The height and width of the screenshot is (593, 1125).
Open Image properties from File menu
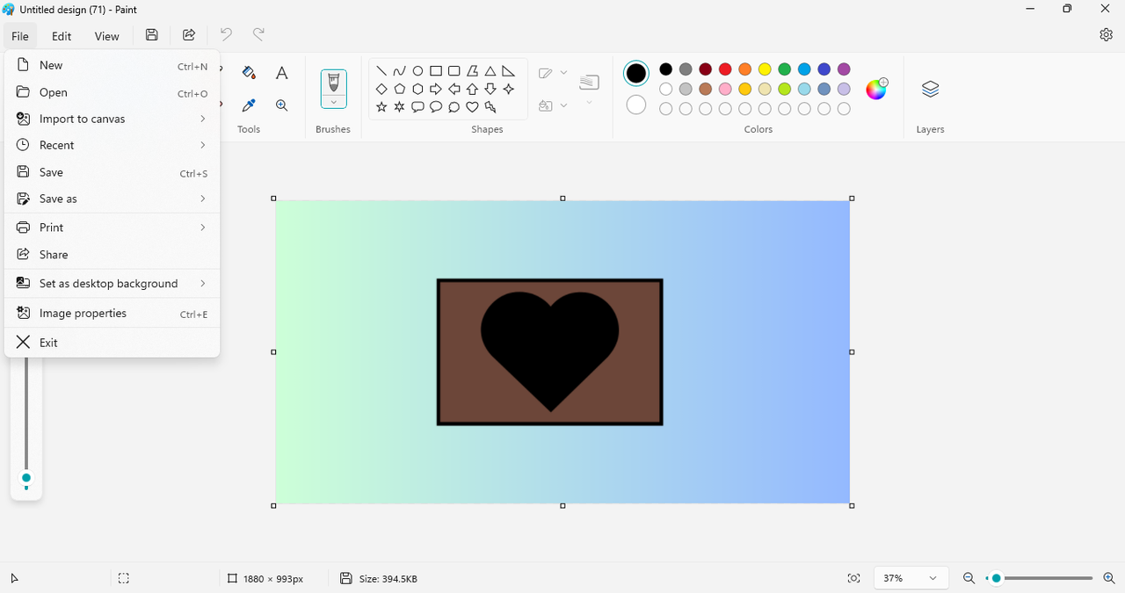pos(112,314)
